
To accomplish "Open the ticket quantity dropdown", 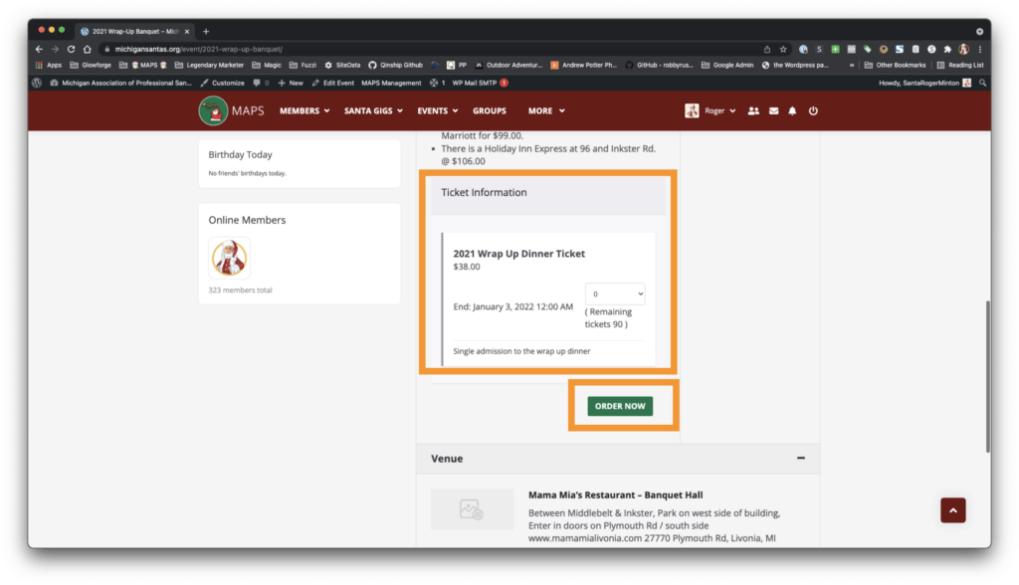I will [615, 293].
